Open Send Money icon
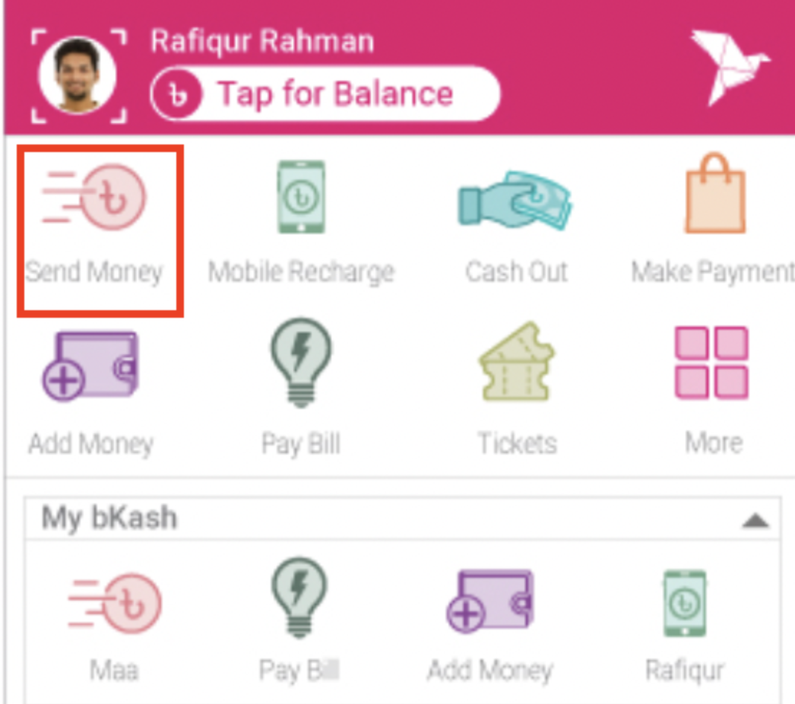This screenshot has width=795, height=704. pos(94,197)
